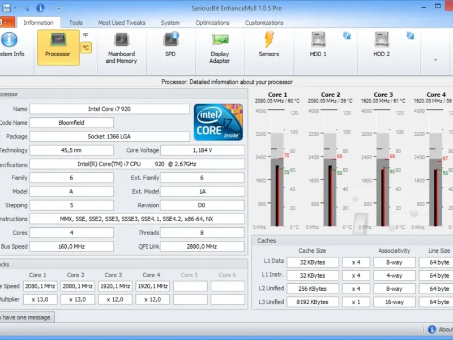Open the orange application menu button
The image size is (453, 340).
(7, 22)
